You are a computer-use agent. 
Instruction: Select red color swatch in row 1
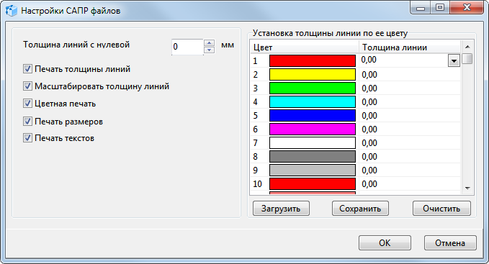click(x=312, y=60)
